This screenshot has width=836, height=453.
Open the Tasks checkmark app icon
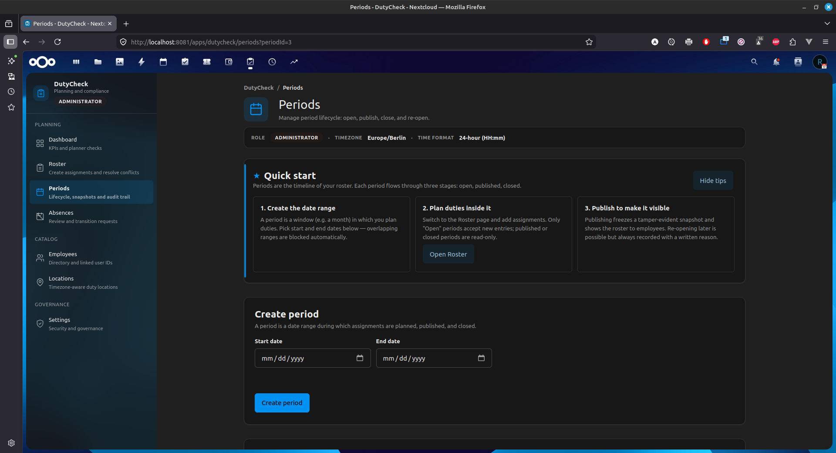185,62
